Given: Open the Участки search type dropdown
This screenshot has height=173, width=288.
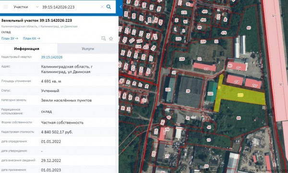Looking at the screenshot, I should click(26, 7).
